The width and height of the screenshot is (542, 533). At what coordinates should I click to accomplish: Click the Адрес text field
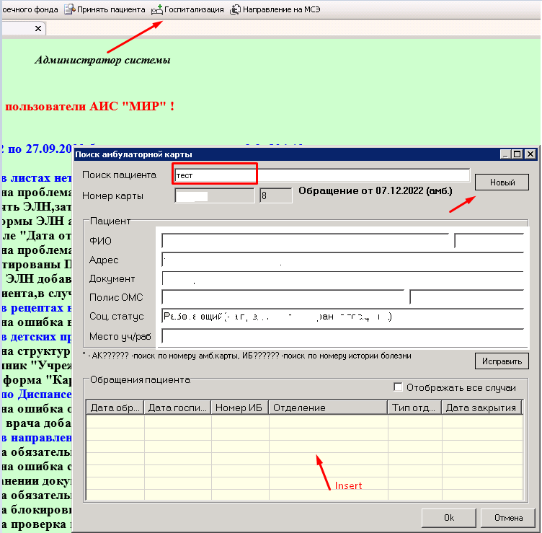(x=342, y=260)
